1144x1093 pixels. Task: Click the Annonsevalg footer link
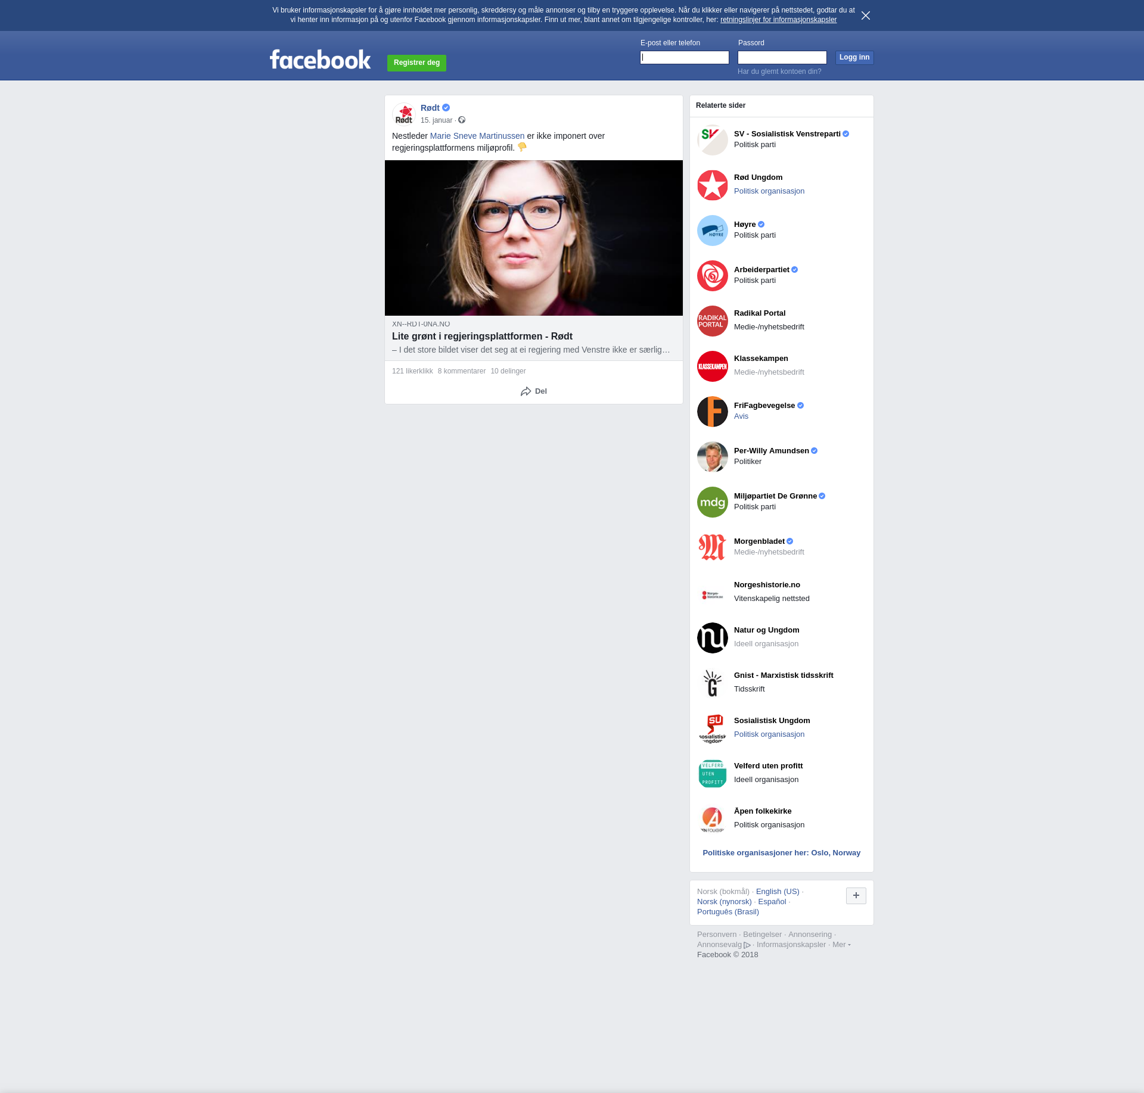click(x=724, y=945)
